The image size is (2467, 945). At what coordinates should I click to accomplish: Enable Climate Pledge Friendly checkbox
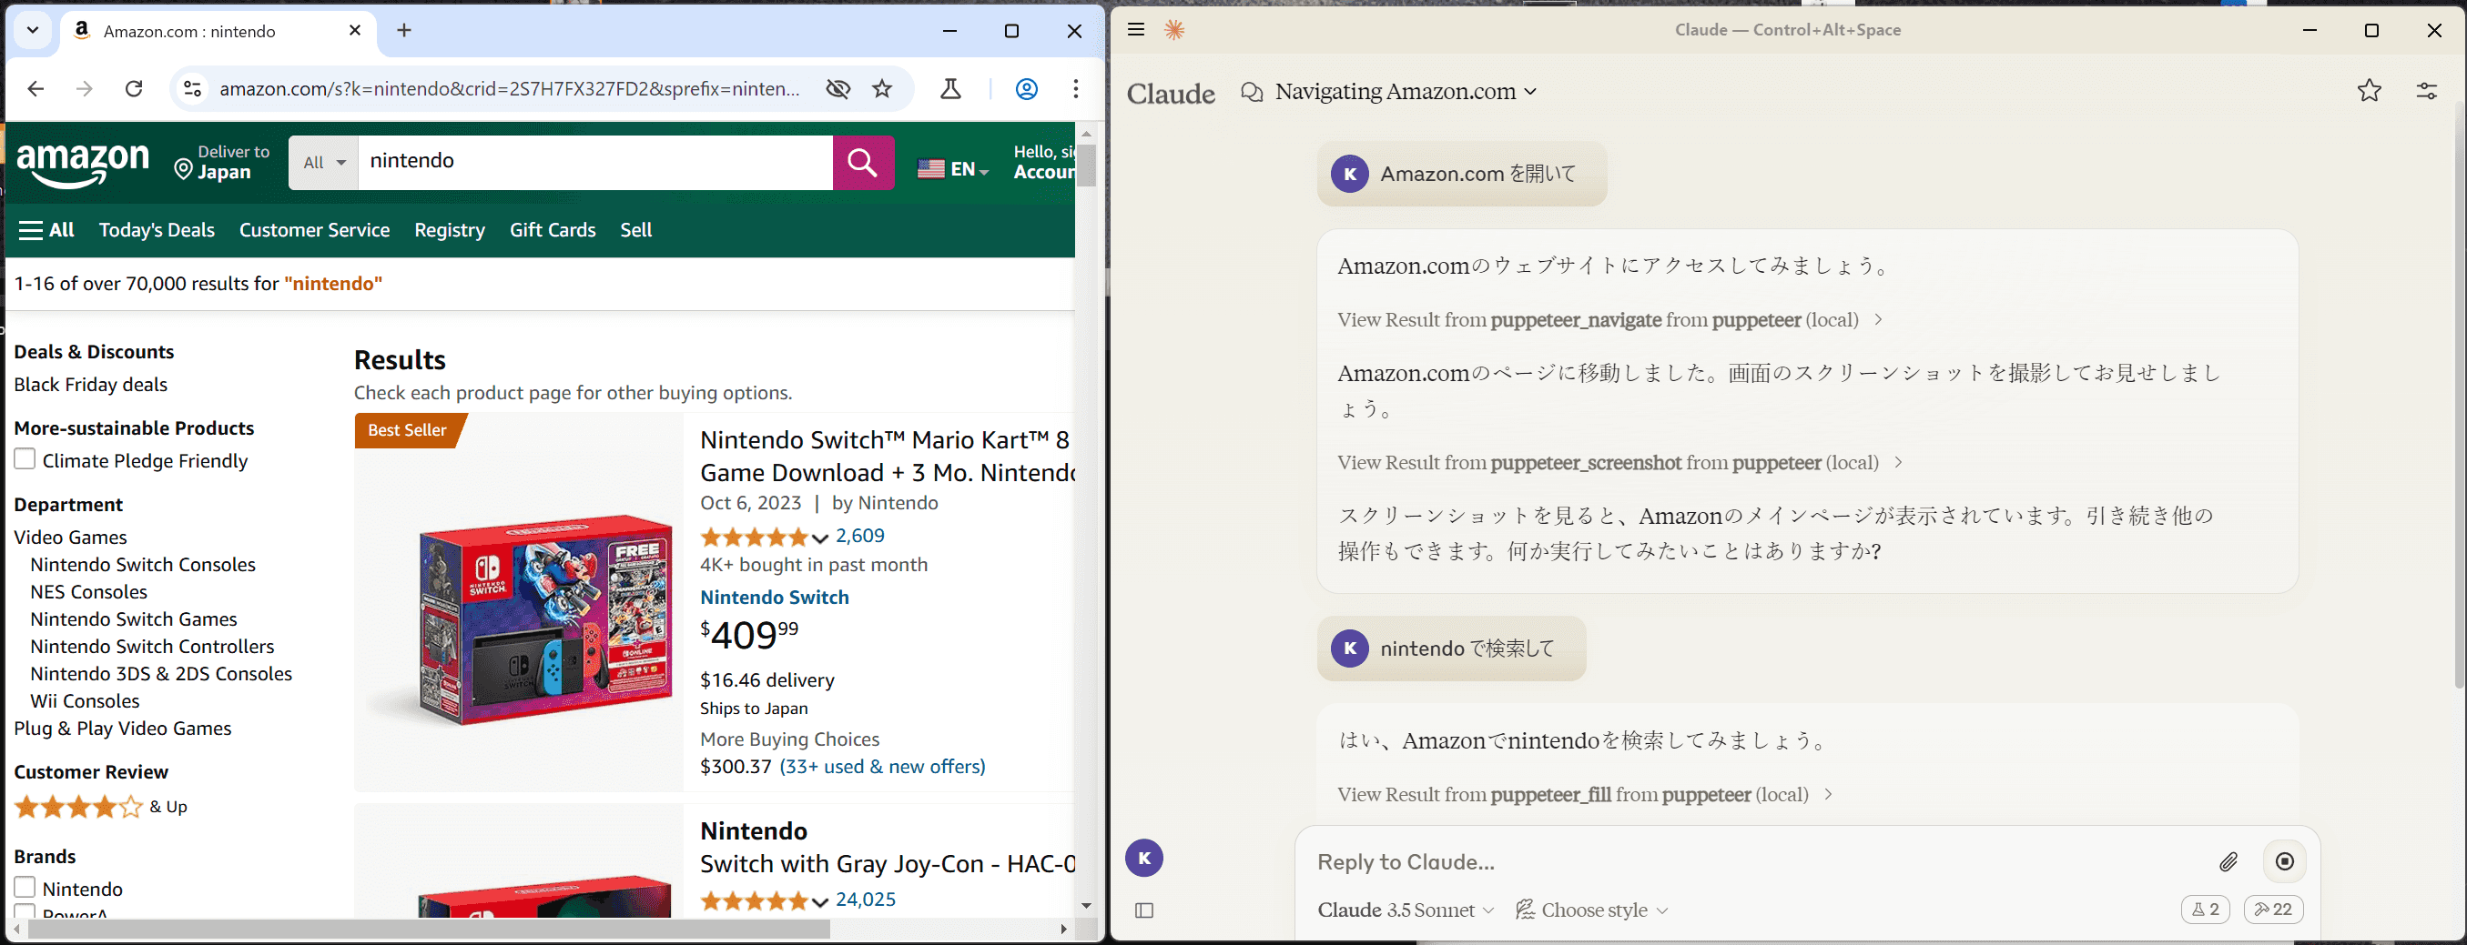pyautogui.click(x=25, y=460)
